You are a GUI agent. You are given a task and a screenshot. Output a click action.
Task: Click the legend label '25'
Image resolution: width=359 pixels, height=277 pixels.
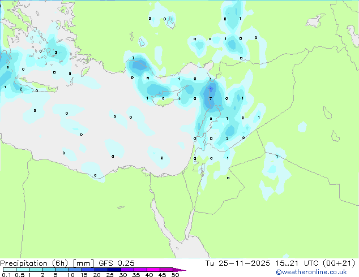point(110,275)
